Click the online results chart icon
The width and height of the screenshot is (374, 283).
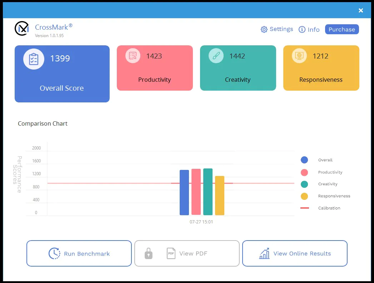(x=264, y=253)
